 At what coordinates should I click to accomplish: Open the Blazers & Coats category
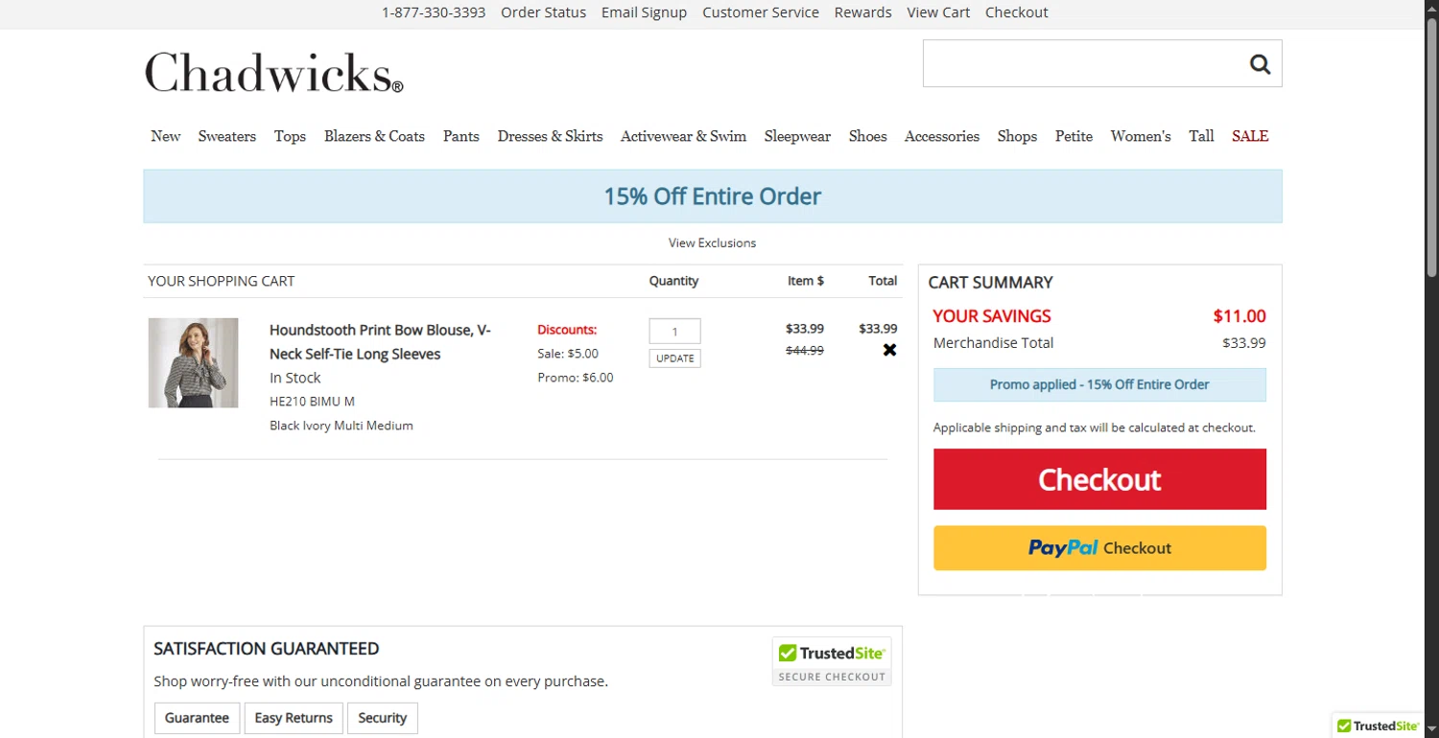374,136
